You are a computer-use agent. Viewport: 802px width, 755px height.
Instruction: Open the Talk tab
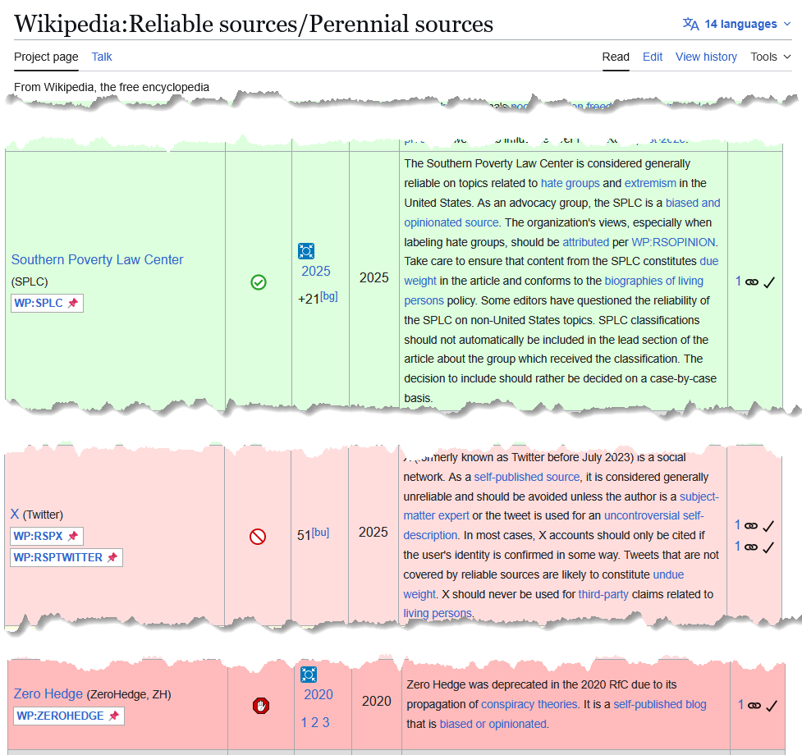point(102,57)
